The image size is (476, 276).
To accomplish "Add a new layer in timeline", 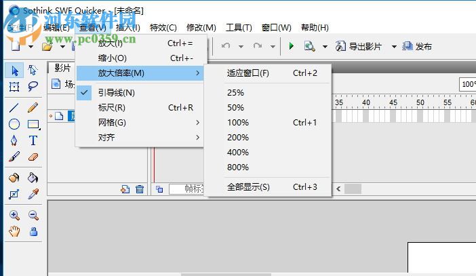I will 125,189.
